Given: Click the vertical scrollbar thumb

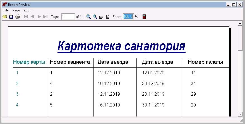Looking at the screenshot, I should click(x=240, y=38).
